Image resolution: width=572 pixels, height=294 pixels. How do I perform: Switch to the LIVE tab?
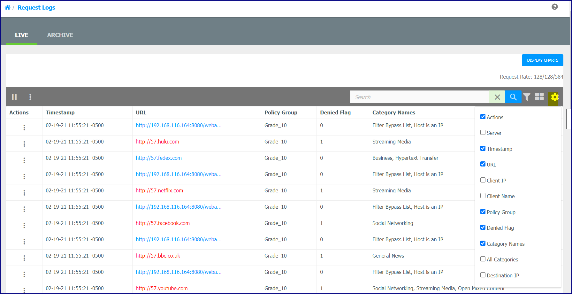(x=21, y=35)
